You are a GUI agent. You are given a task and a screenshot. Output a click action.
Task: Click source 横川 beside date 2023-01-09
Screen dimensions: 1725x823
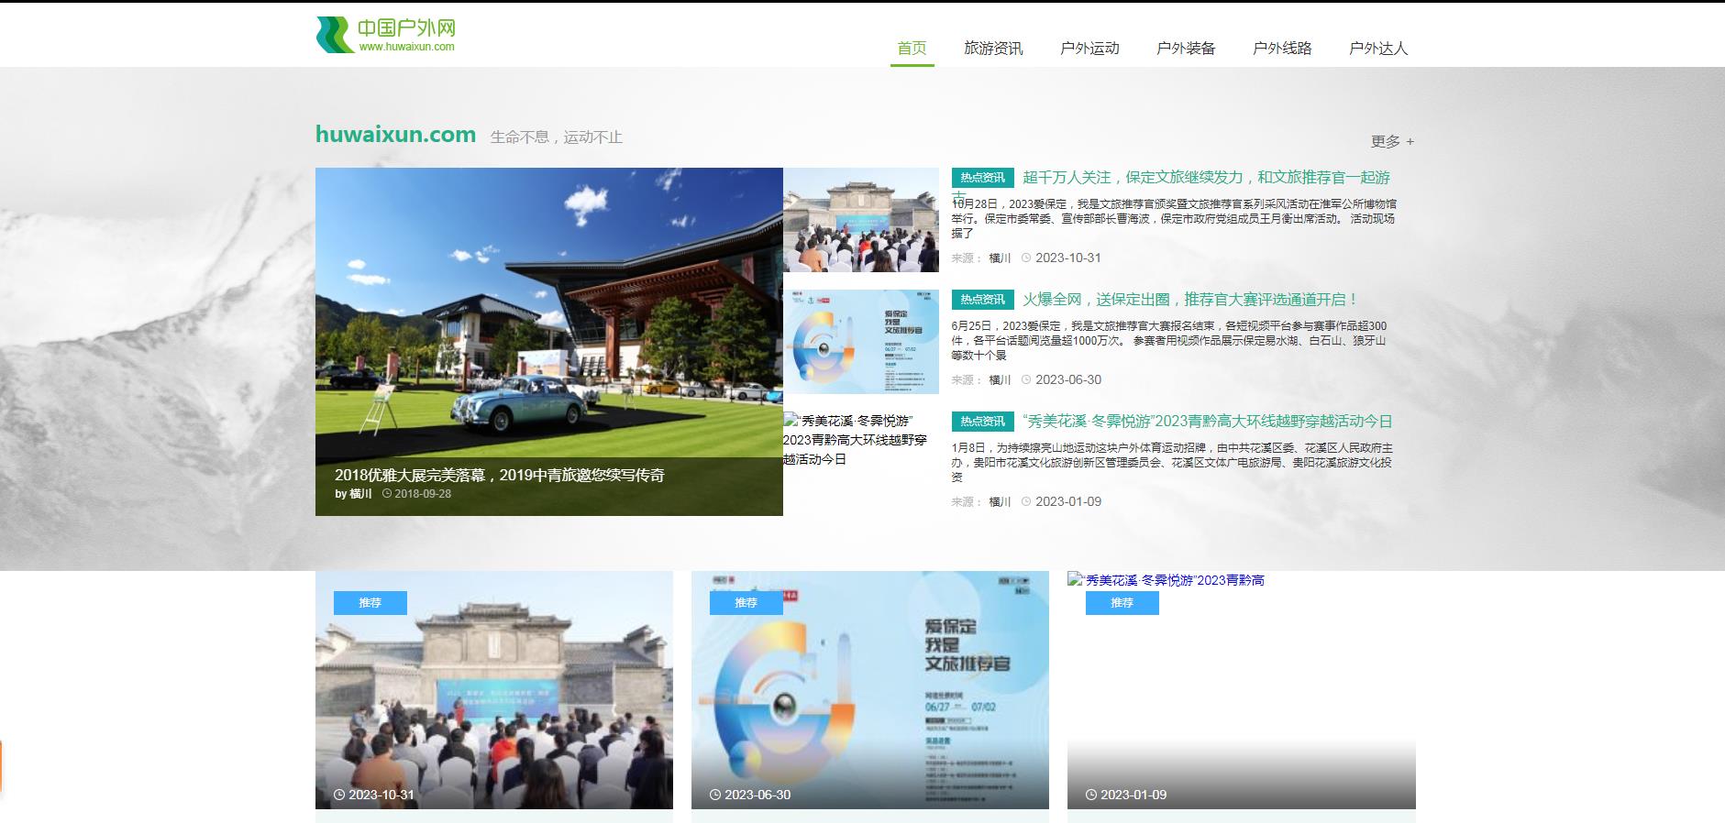[1000, 502]
